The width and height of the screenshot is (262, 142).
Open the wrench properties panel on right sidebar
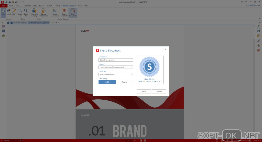click(259, 26)
